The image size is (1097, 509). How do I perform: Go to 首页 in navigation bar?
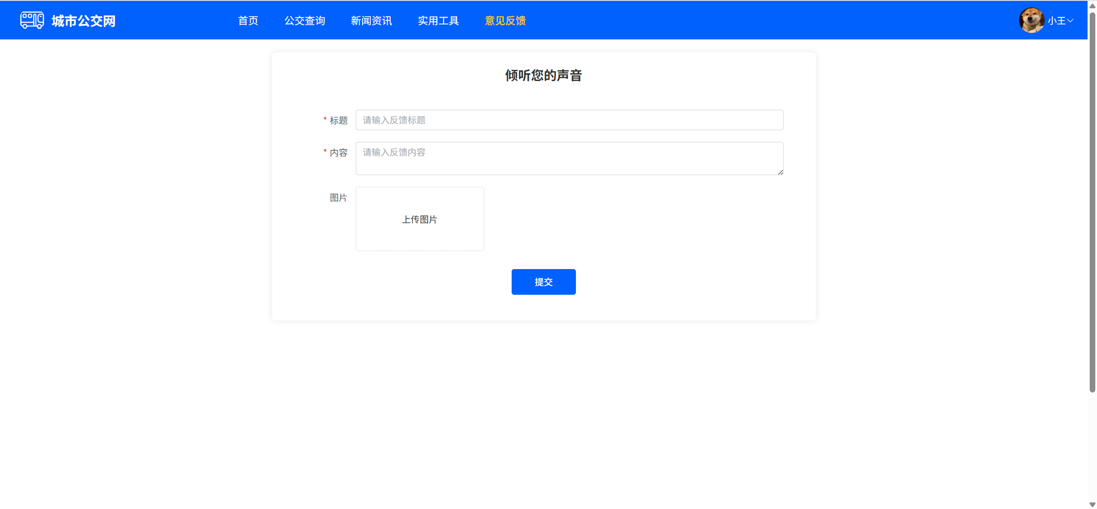[x=248, y=21]
